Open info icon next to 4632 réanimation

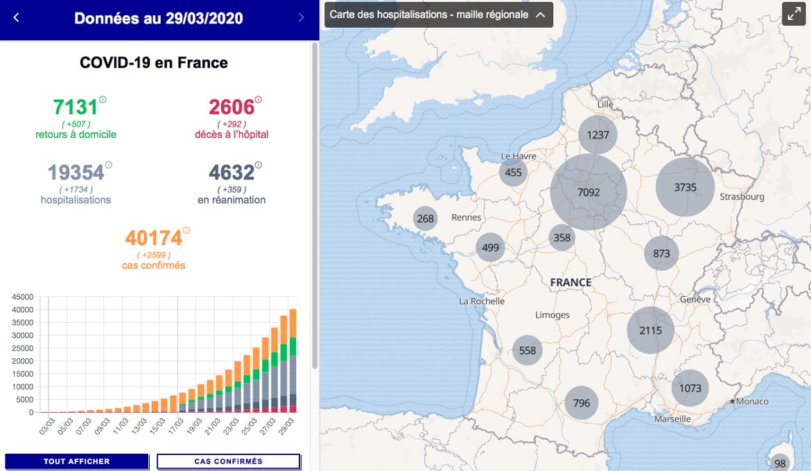tap(258, 165)
